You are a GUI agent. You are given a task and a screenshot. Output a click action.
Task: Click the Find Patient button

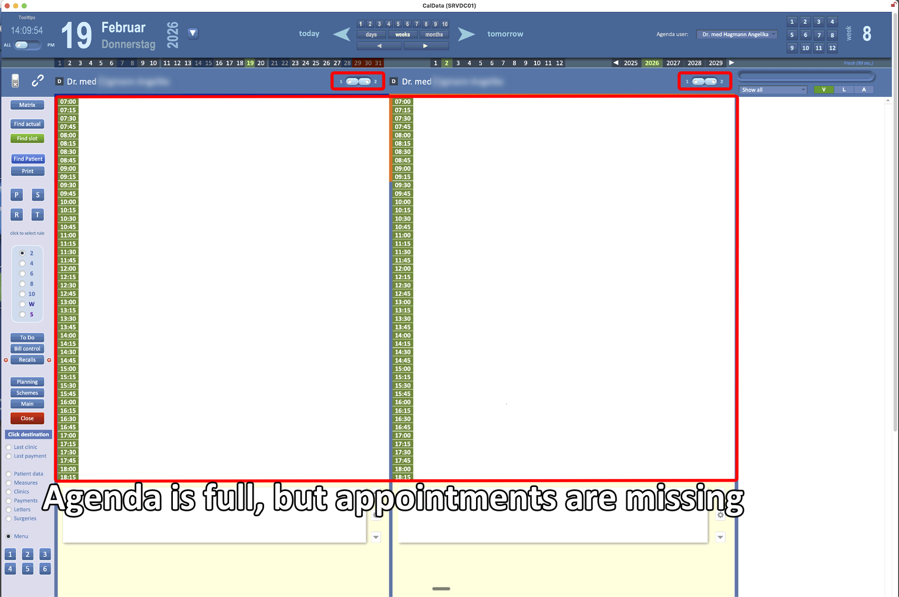(x=27, y=159)
